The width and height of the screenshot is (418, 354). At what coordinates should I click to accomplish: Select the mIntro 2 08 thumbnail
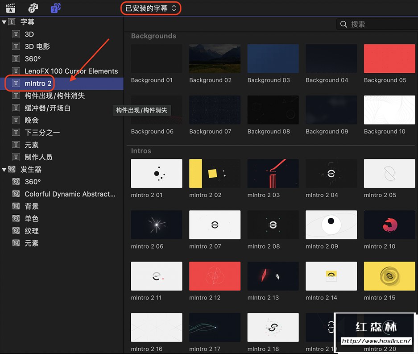click(x=273, y=225)
